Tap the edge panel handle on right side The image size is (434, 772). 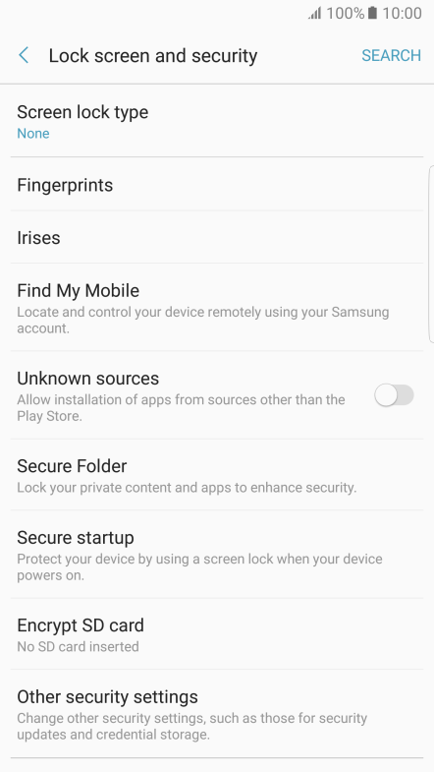[x=431, y=254]
